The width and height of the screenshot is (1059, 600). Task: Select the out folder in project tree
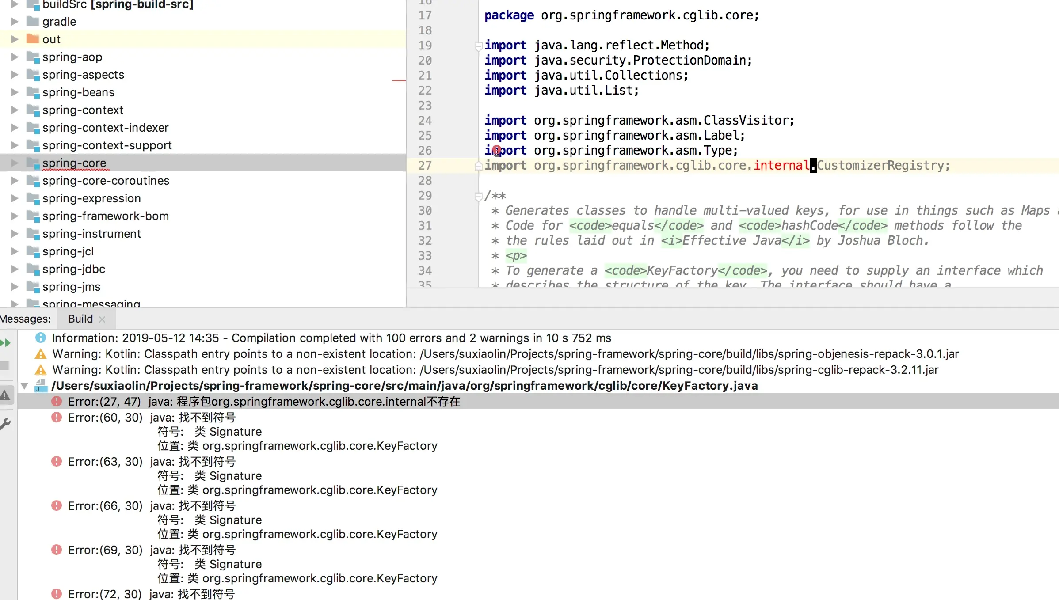51,39
